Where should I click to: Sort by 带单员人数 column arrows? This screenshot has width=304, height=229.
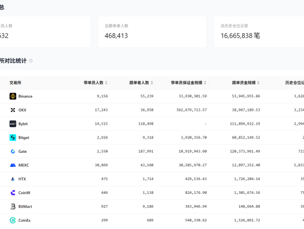(106, 83)
